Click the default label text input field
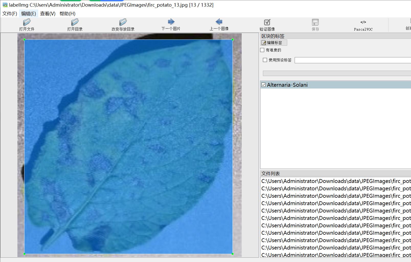Viewport: 411px width, 262px height. [353, 60]
